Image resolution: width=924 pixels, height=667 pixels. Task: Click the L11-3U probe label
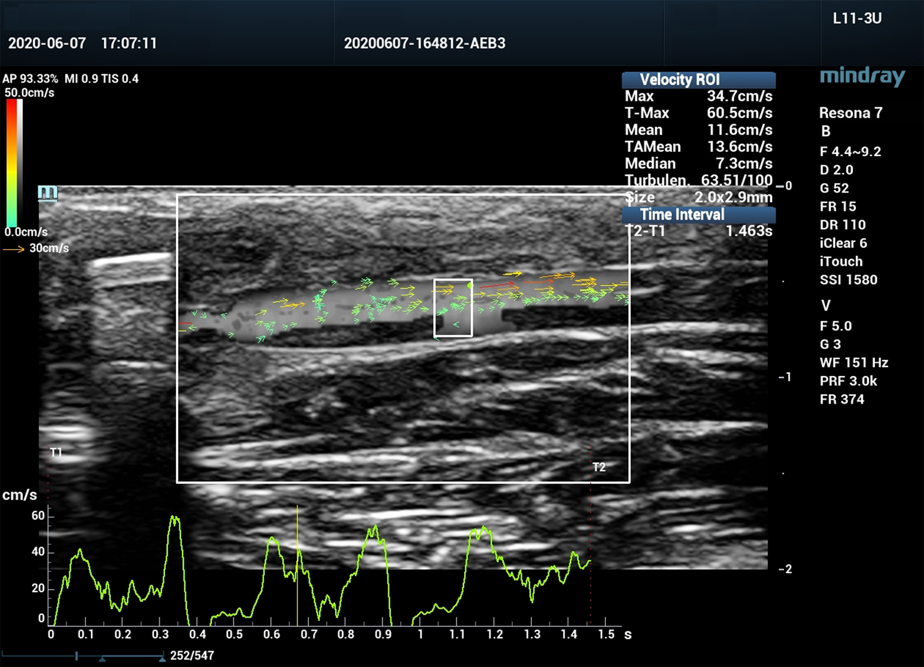[857, 19]
